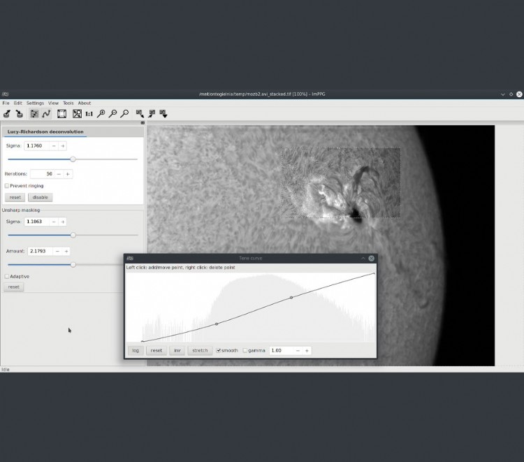Image resolution: width=524 pixels, height=462 pixels.
Task: Click the Lucy-Richardson deconvolution header
Action: pyautogui.click(x=45, y=131)
